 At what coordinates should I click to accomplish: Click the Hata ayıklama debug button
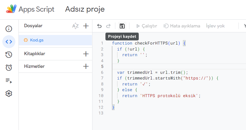pyautogui.click(x=182, y=26)
